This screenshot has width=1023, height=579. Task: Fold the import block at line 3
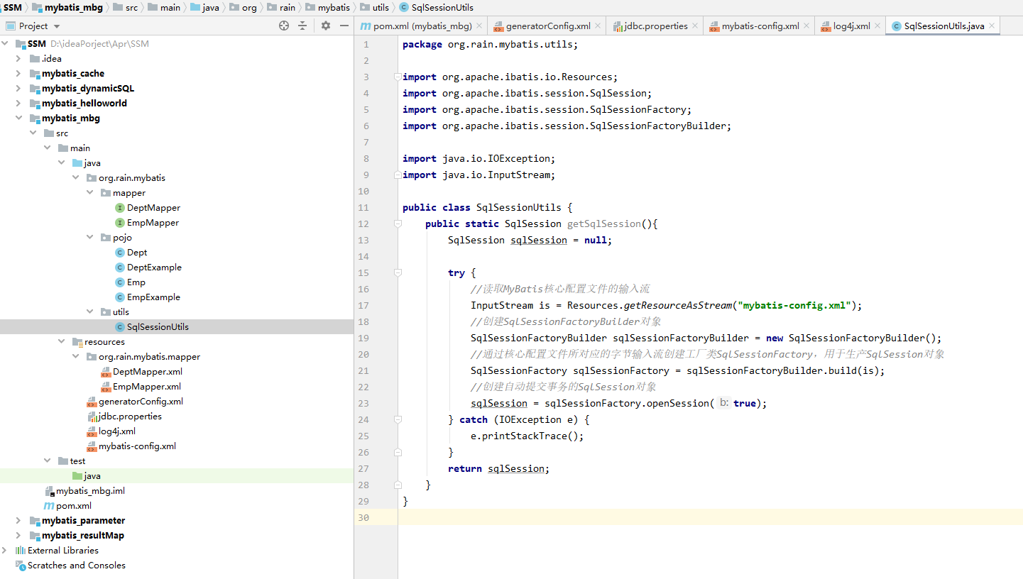pyautogui.click(x=398, y=77)
